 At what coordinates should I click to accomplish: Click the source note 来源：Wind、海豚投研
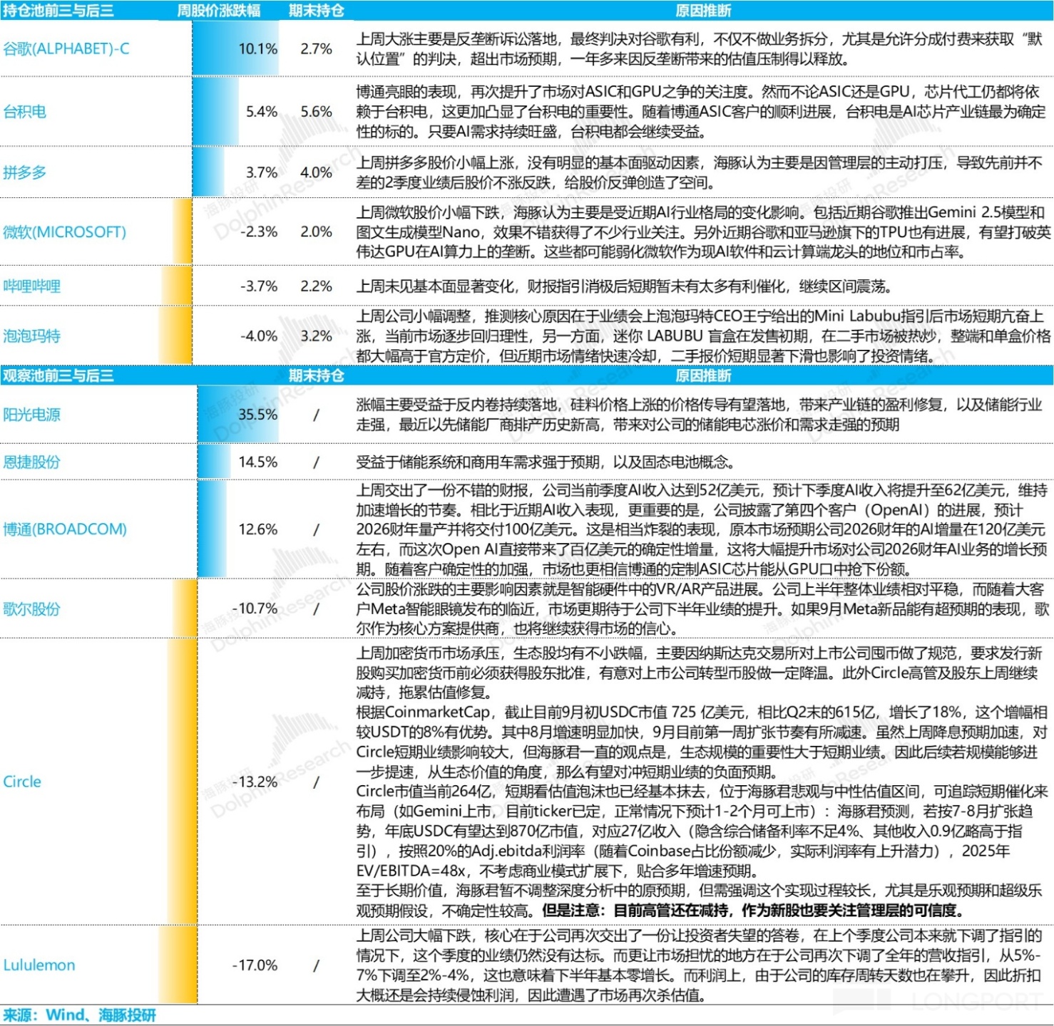click(79, 1015)
